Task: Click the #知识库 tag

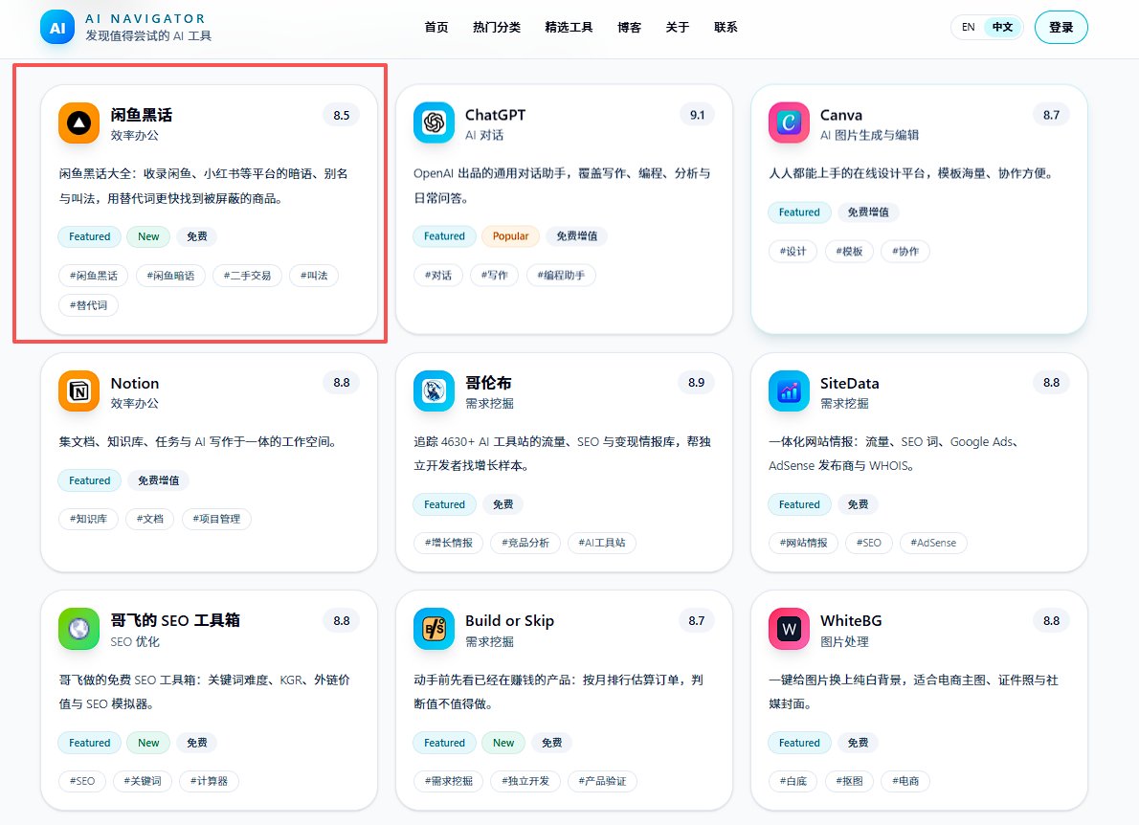Action: (x=89, y=519)
